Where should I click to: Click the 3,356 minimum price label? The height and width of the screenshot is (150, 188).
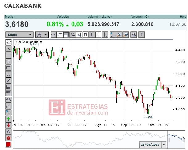(x=148, y=117)
